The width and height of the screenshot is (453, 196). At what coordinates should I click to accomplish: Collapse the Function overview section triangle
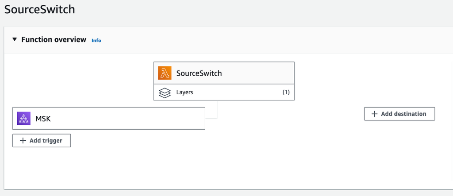tap(15, 39)
